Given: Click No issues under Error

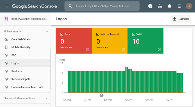Looking at the screenshot, I should coord(66,47).
